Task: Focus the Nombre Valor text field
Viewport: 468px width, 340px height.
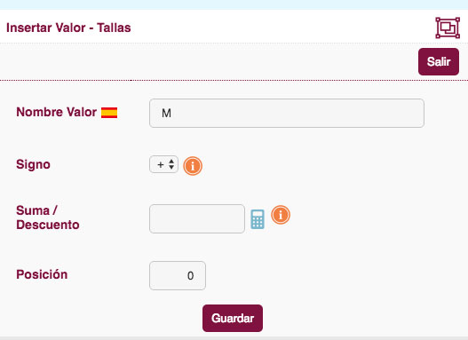Action: coord(287,113)
